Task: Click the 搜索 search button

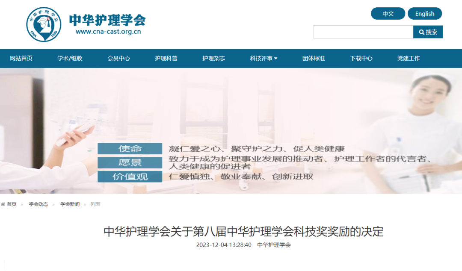Action: click(428, 32)
